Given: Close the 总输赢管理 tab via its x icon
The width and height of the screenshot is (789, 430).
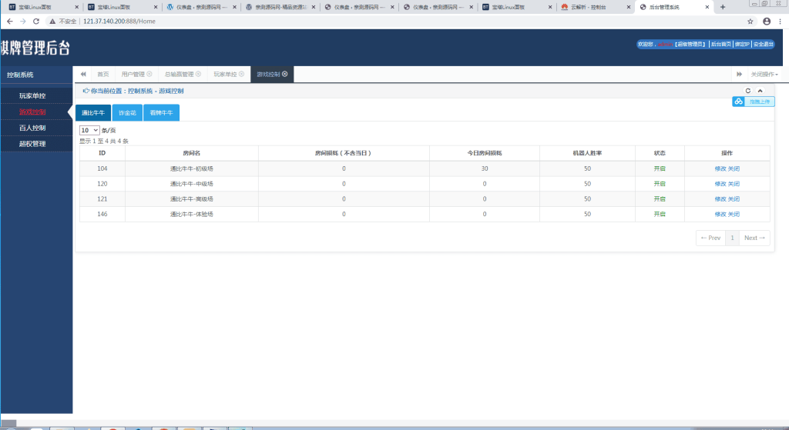Looking at the screenshot, I should click(198, 75).
